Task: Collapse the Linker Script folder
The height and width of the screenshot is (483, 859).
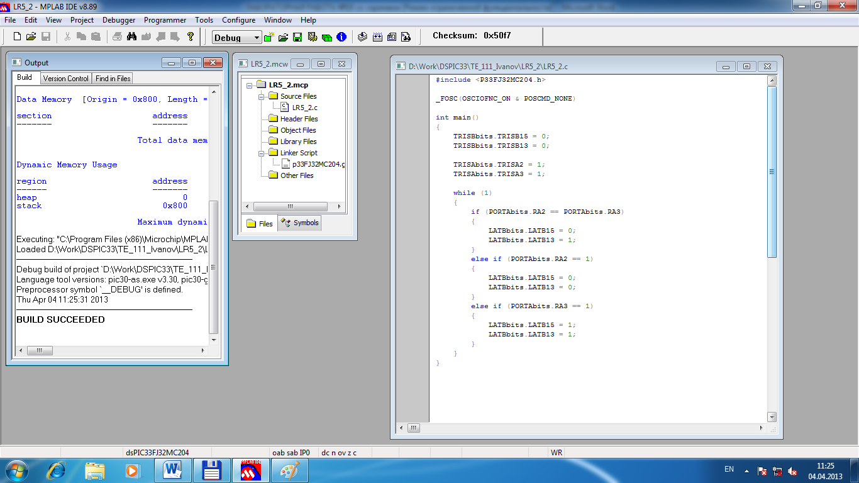Action: tap(261, 153)
